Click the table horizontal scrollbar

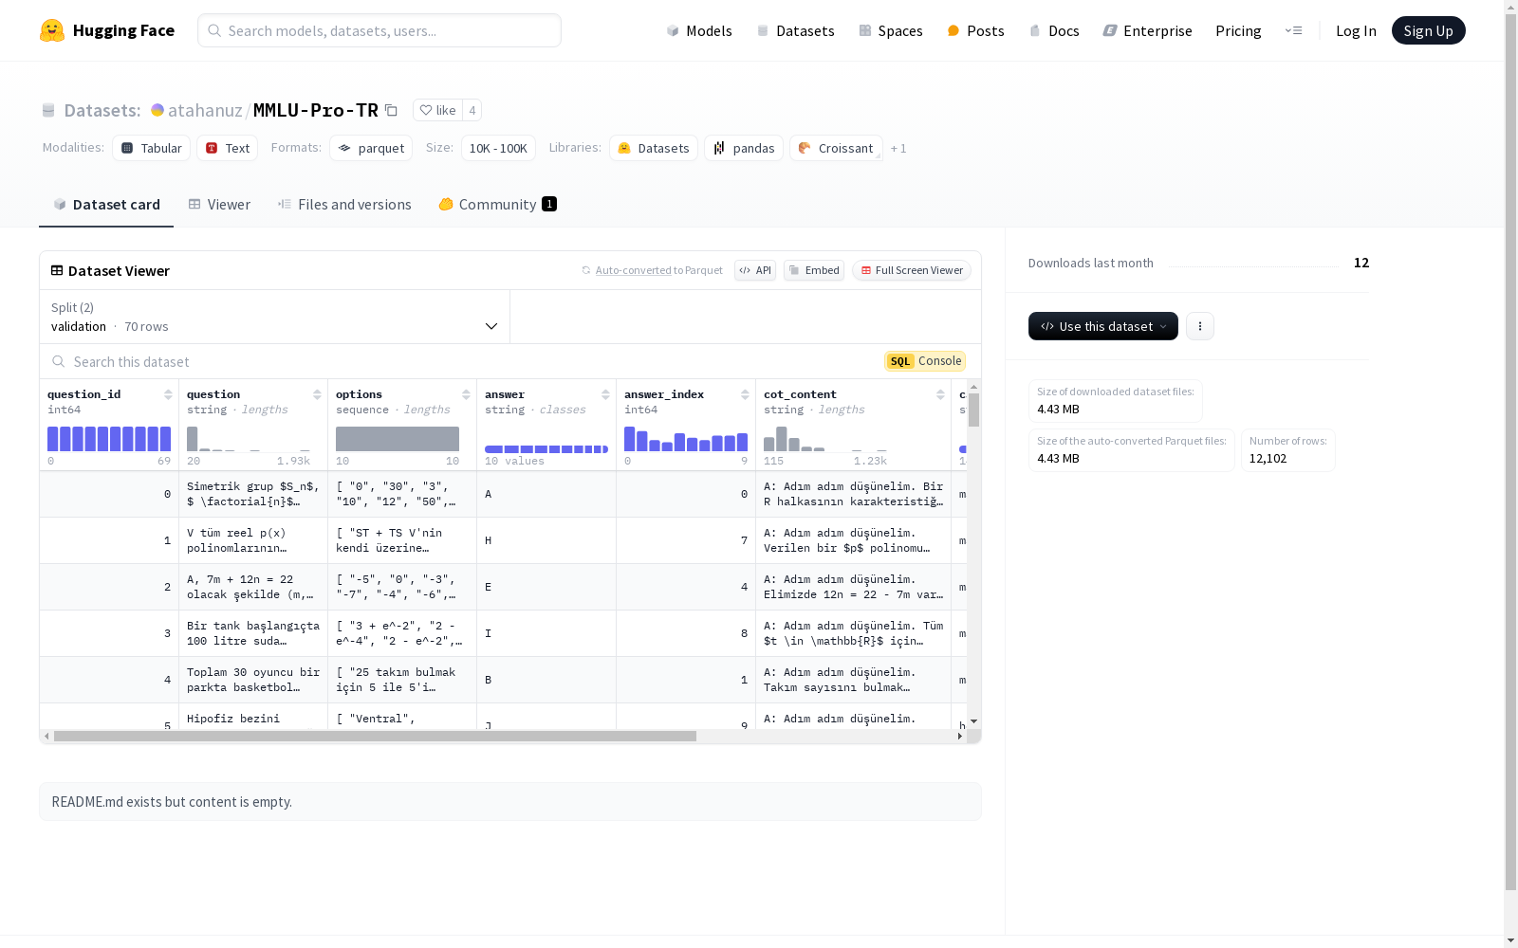coord(375,736)
